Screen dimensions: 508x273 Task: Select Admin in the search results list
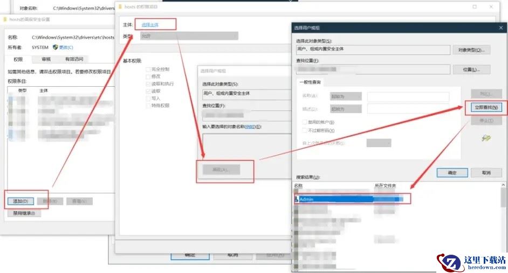[334, 199]
